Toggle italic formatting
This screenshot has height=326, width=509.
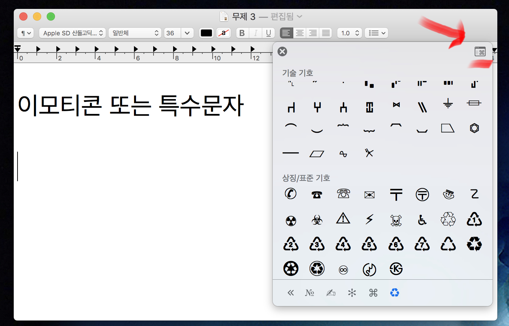point(256,33)
